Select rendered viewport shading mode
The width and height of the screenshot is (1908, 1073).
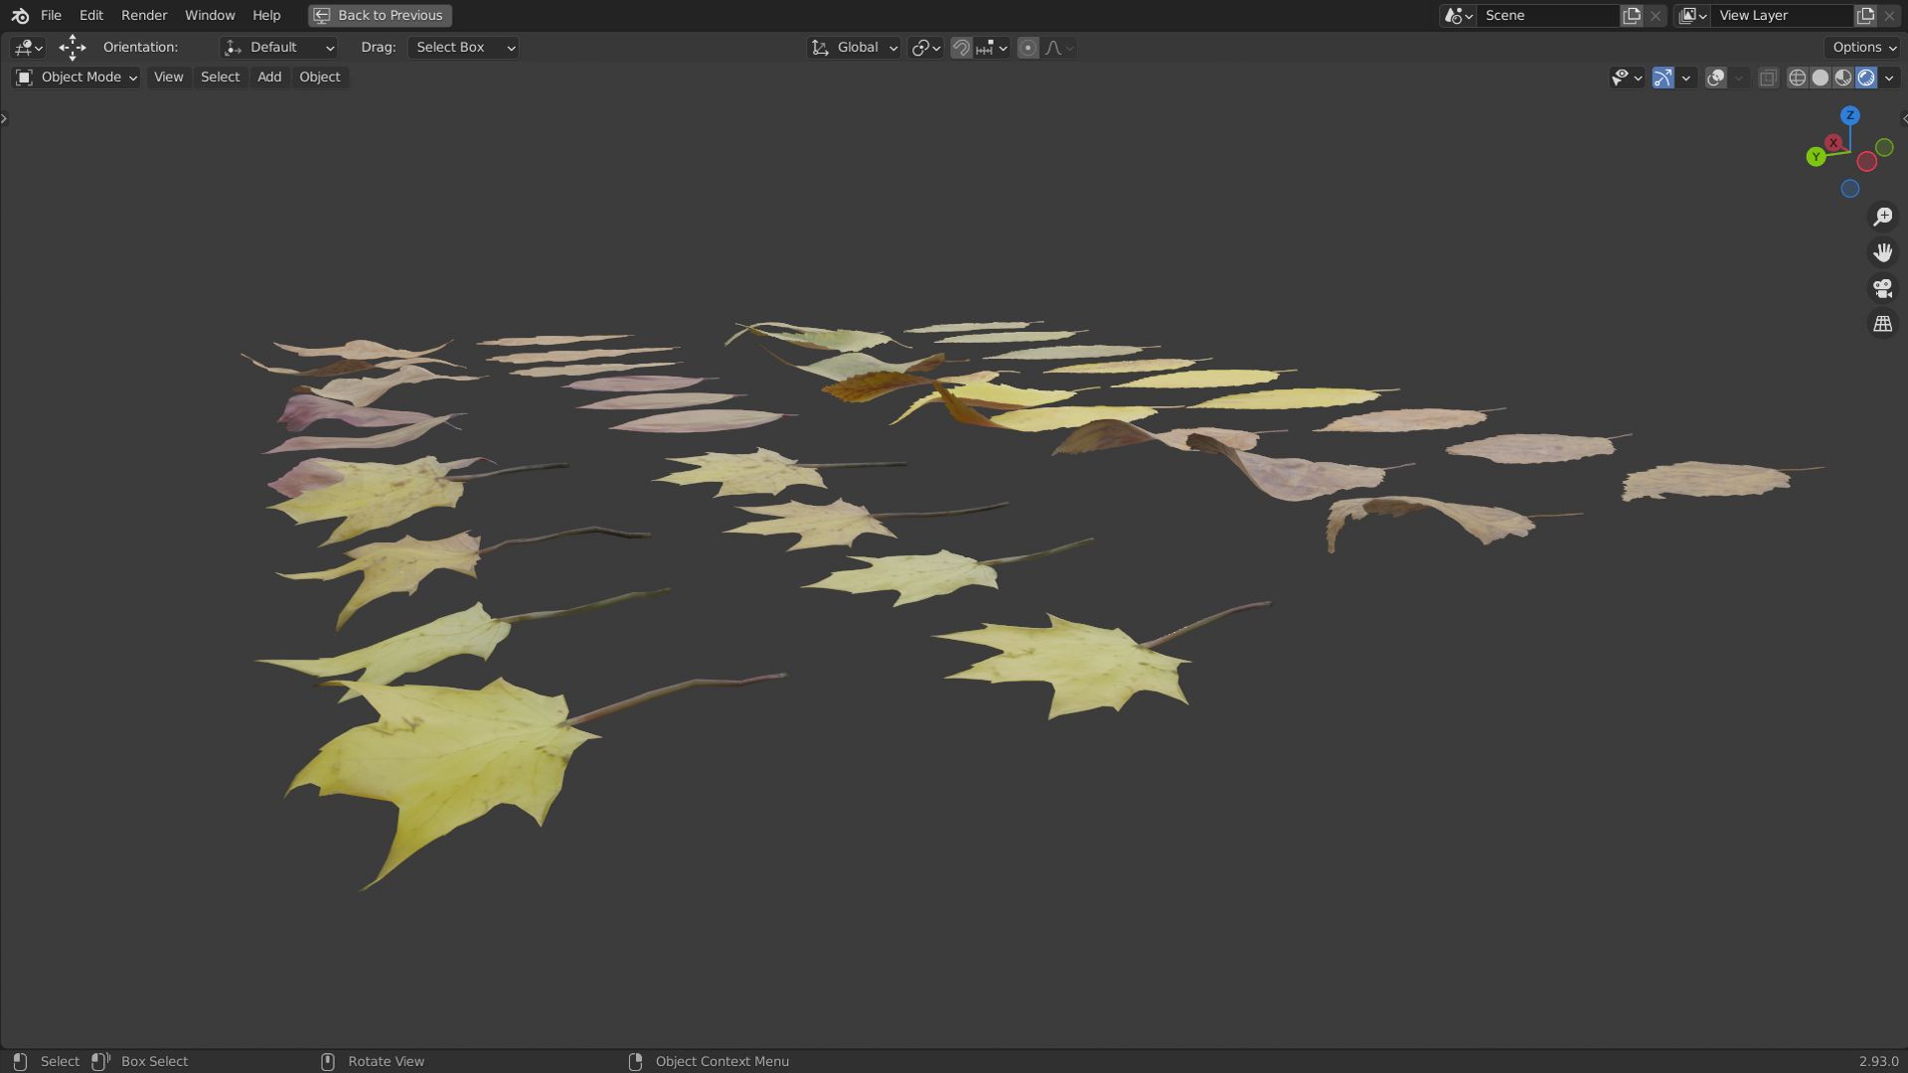click(1865, 77)
